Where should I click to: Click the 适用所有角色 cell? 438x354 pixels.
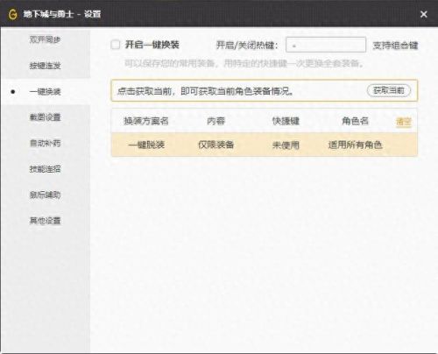point(355,145)
